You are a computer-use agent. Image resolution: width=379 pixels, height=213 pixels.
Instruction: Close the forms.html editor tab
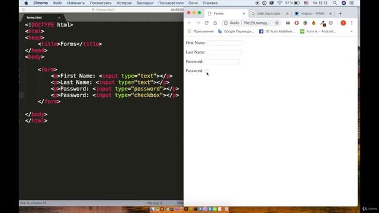[59, 18]
